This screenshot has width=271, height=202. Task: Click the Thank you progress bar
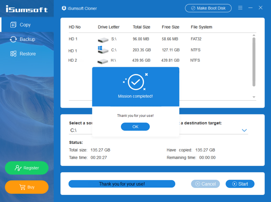coord(122,184)
